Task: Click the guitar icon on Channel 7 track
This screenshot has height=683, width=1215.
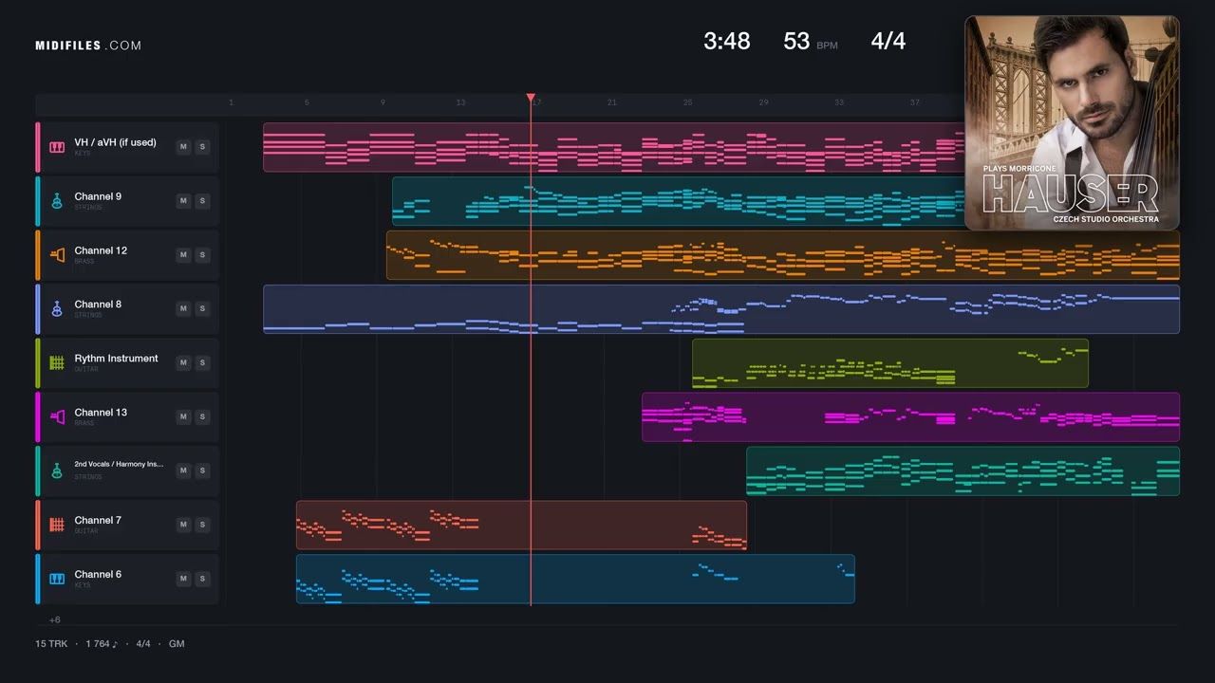Action: pyautogui.click(x=57, y=526)
